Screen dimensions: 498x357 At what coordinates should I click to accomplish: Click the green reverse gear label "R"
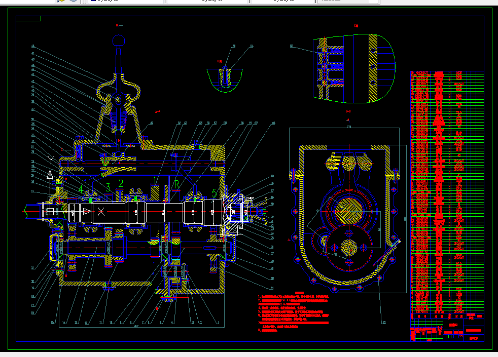click(x=176, y=184)
